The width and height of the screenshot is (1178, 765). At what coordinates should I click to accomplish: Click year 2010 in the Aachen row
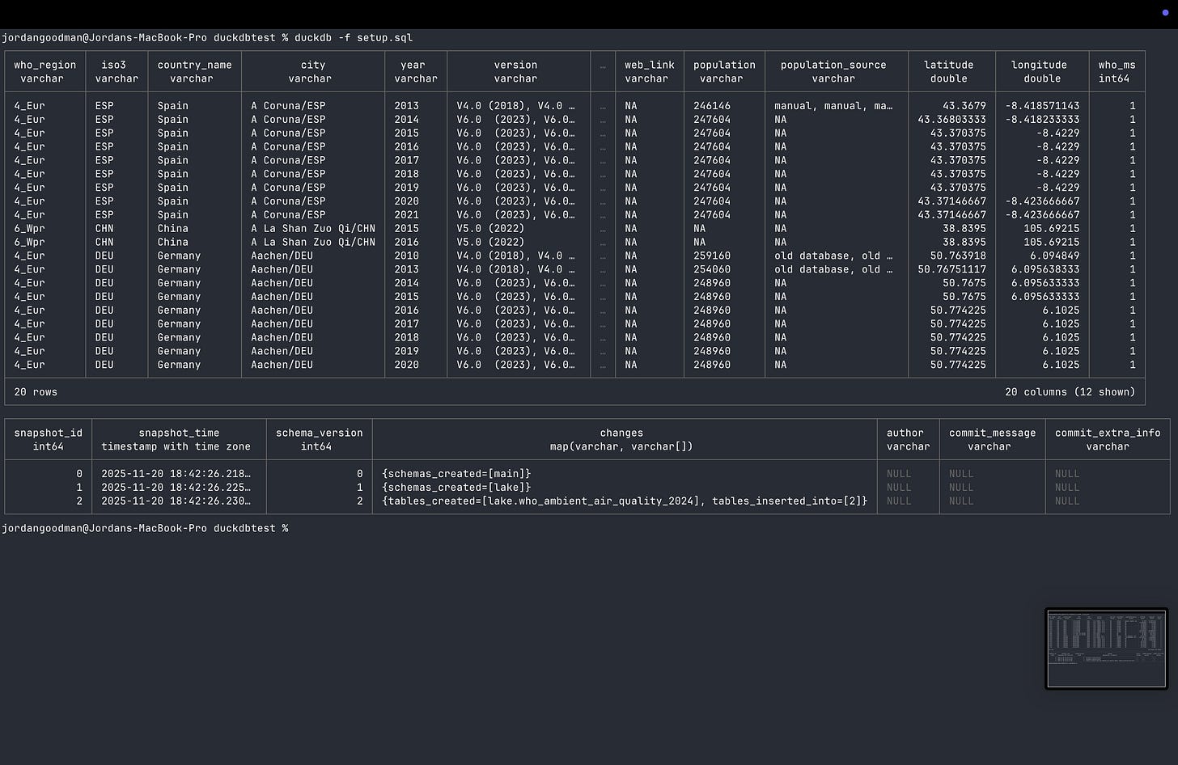[407, 256]
